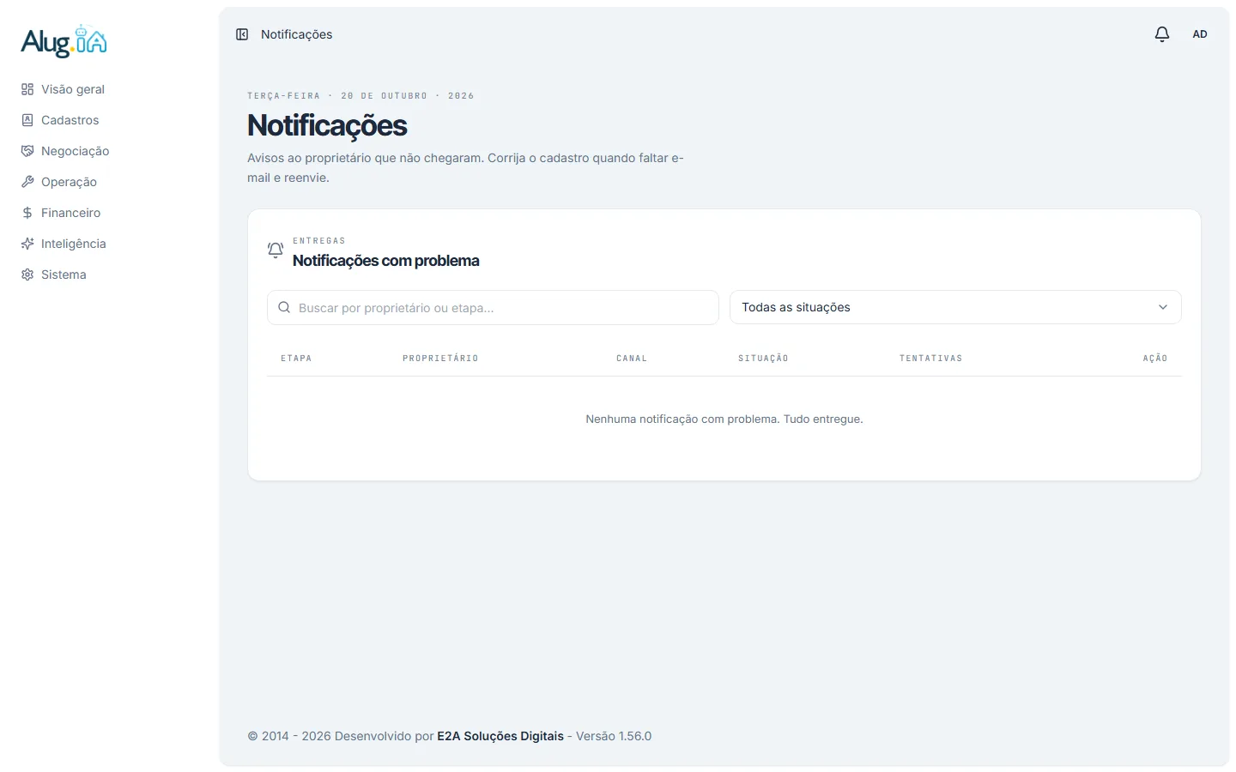Click the Nenhuma notificação com problema message
The height and width of the screenshot is (772, 1236).
point(724,419)
